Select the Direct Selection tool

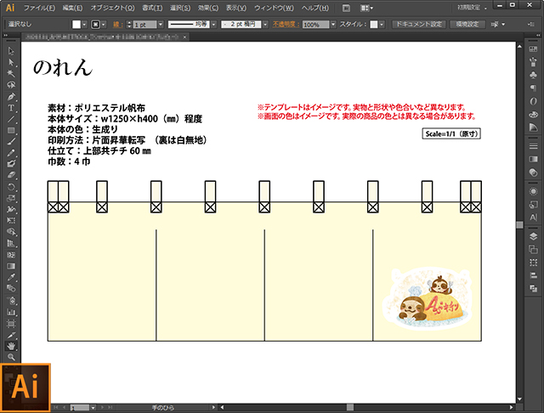11,62
